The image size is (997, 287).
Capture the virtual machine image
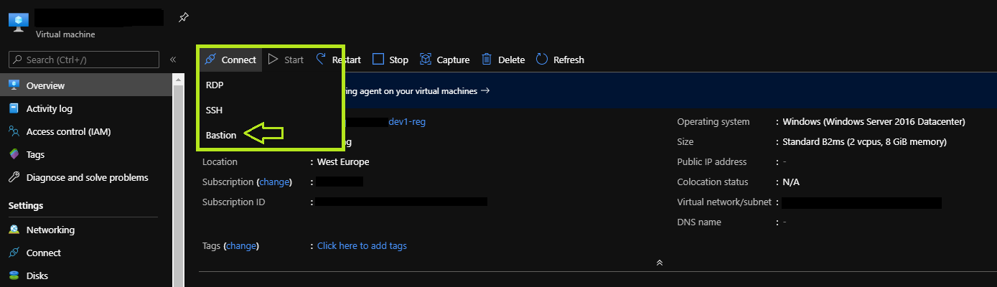(444, 60)
